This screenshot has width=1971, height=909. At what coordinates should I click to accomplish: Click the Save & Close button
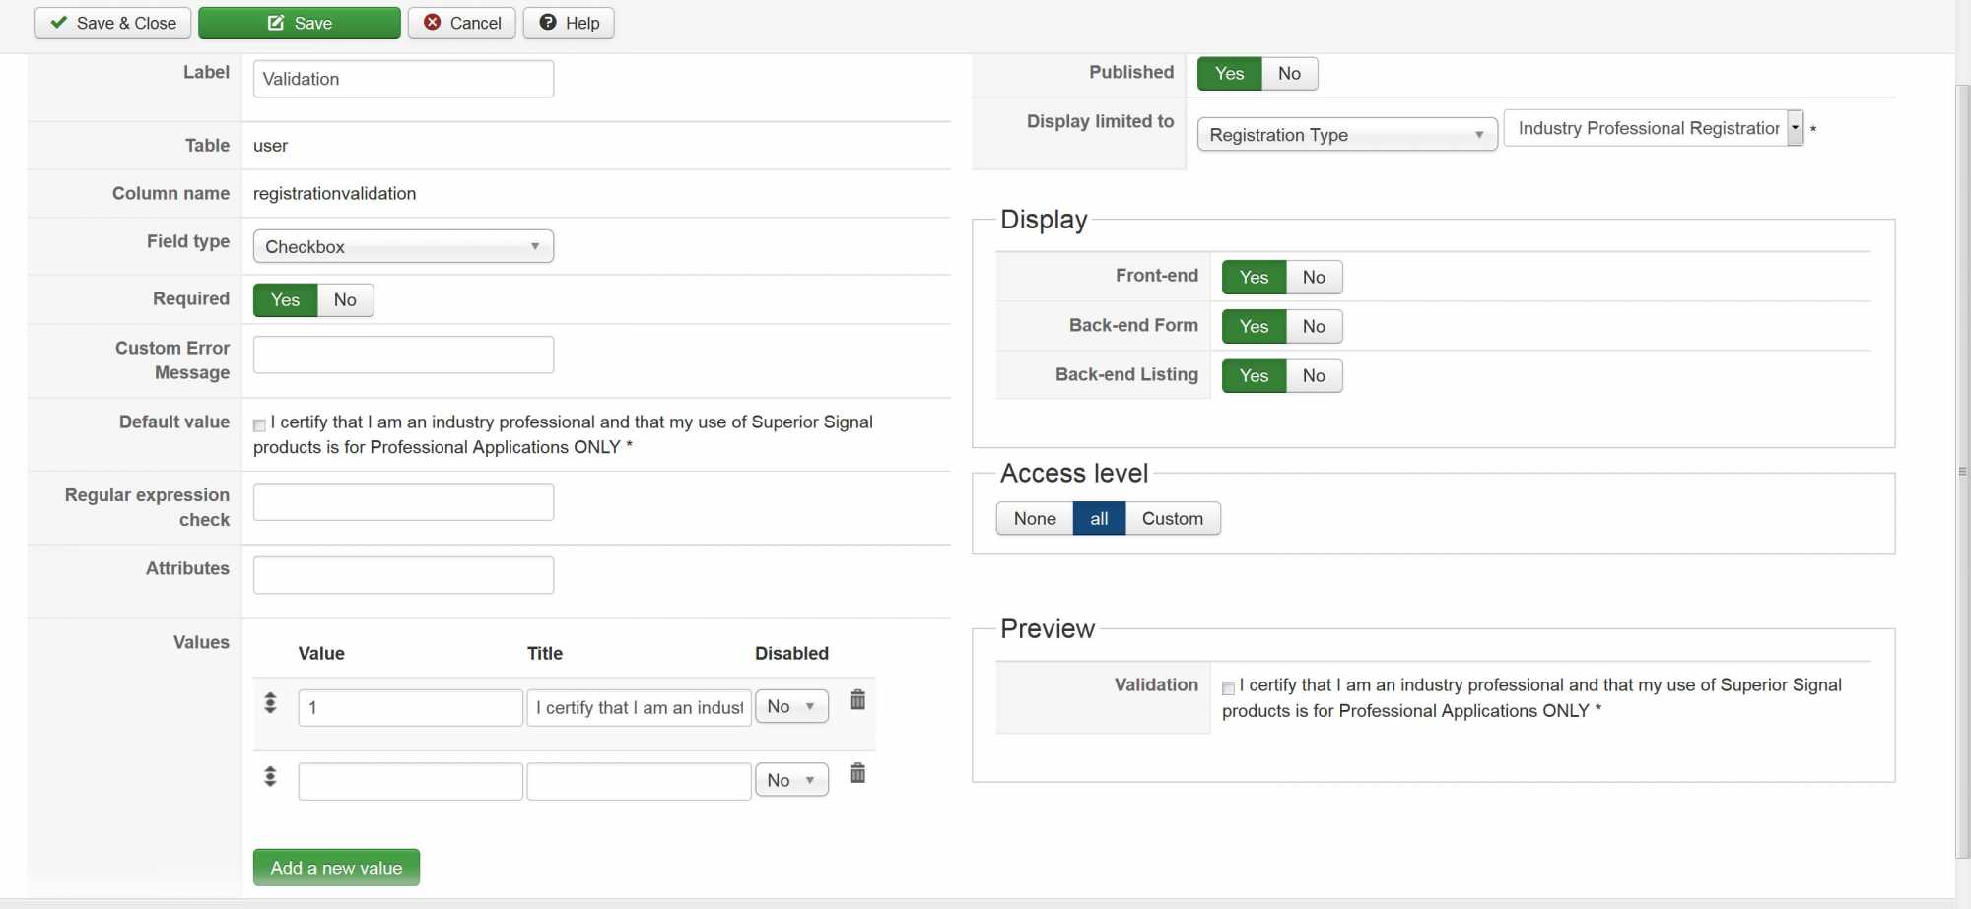(x=113, y=23)
